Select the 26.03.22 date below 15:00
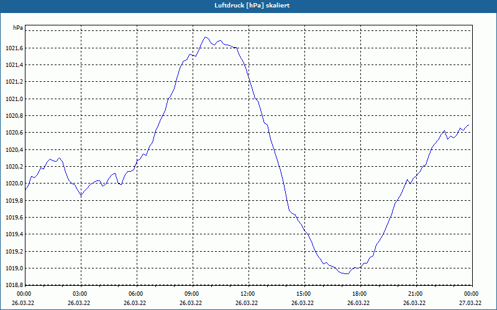497x310 pixels. pyautogui.click(x=303, y=303)
